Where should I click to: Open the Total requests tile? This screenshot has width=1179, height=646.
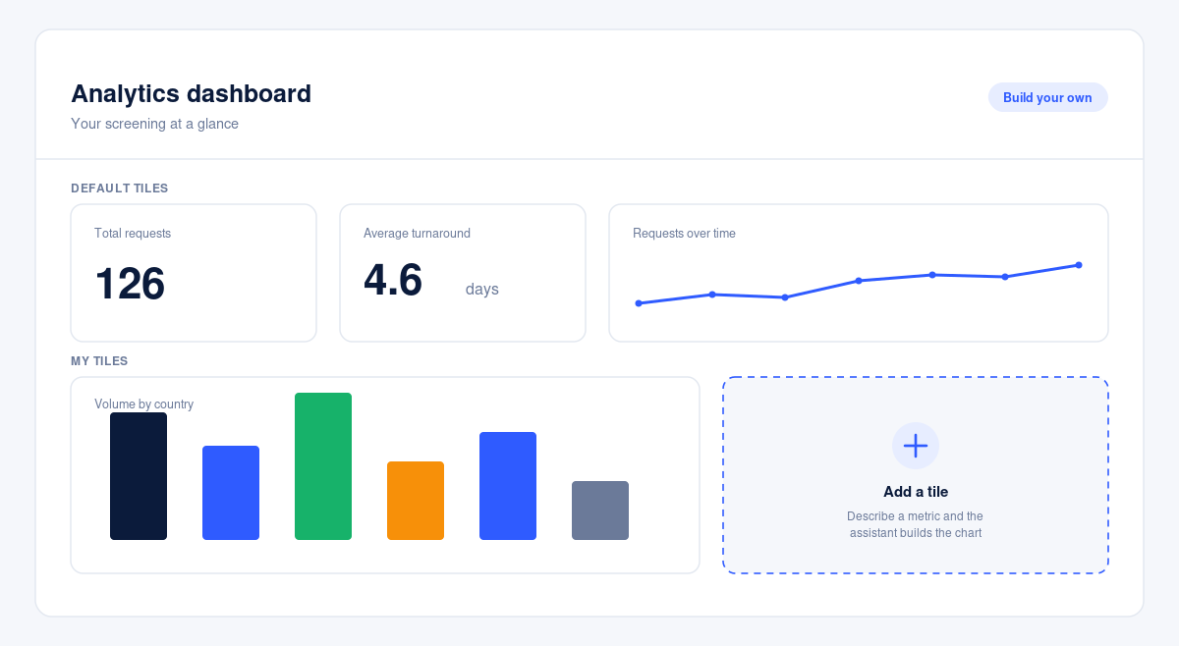(194, 273)
